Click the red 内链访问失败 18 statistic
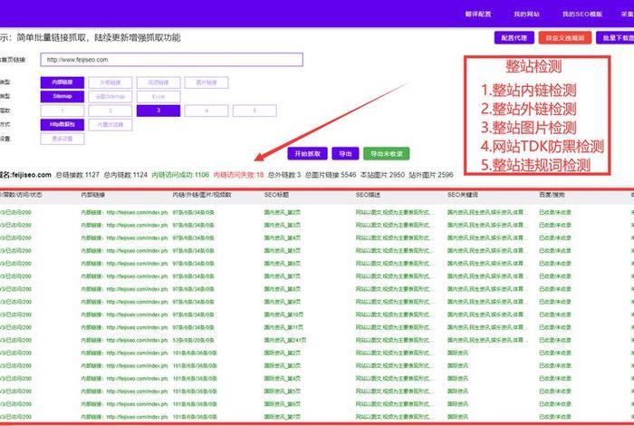Viewport: 634px width, 426px height. pyautogui.click(x=238, y=175)
